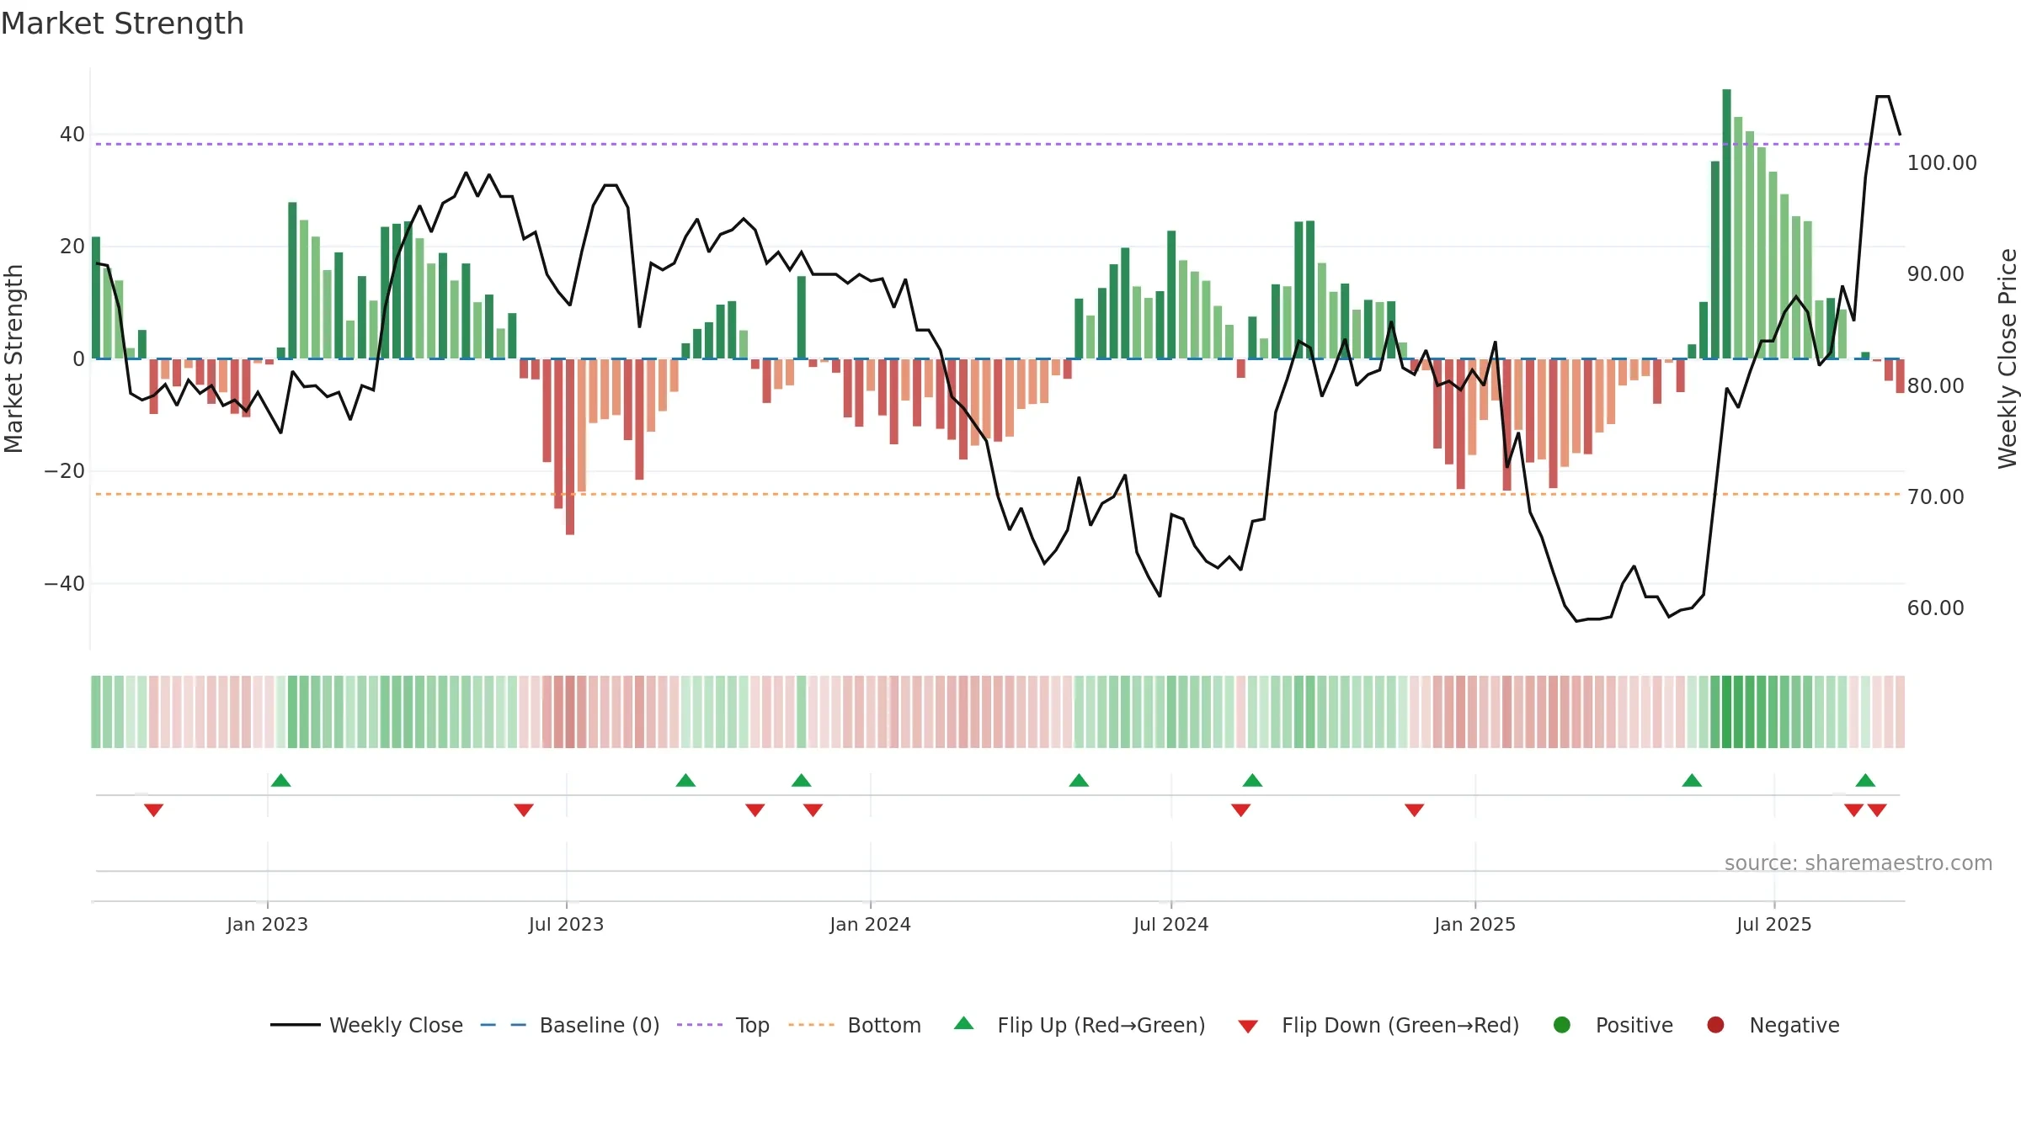
Task: Click the '−40' left axis tick label
Action: (x=65, y=583)
